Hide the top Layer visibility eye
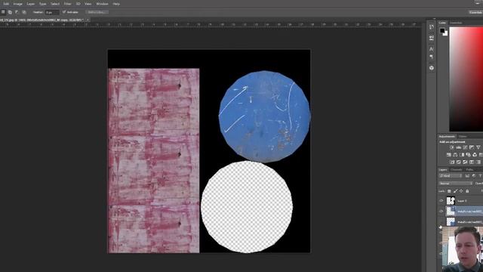 [x=441, y=201]
